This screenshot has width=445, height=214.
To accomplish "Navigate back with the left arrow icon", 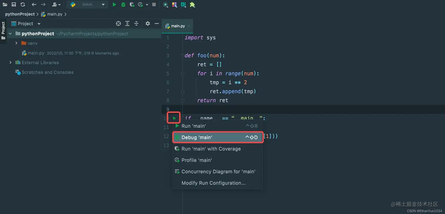I will click(x=34, y=5).
